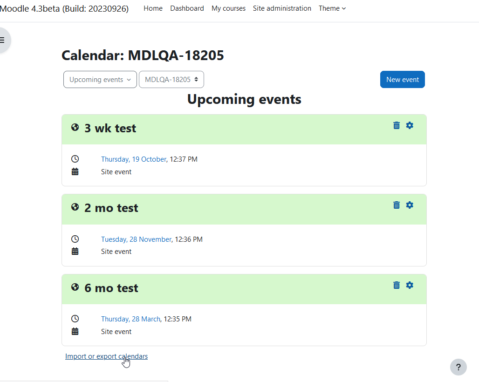
Task: Expand the Theme menu
Action: [x=332, y=8]
